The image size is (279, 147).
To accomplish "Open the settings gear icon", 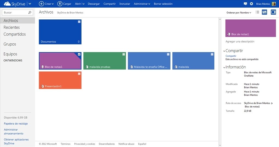I will pyautogui.click(x=251, y=4).
